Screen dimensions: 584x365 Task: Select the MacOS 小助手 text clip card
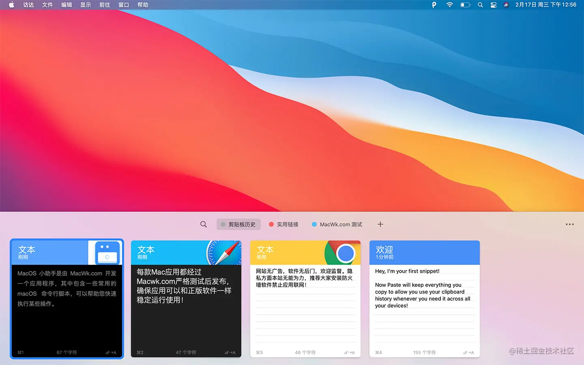point(67,299)
